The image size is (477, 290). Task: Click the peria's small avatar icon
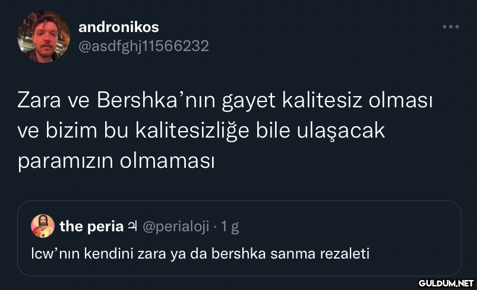43,226
